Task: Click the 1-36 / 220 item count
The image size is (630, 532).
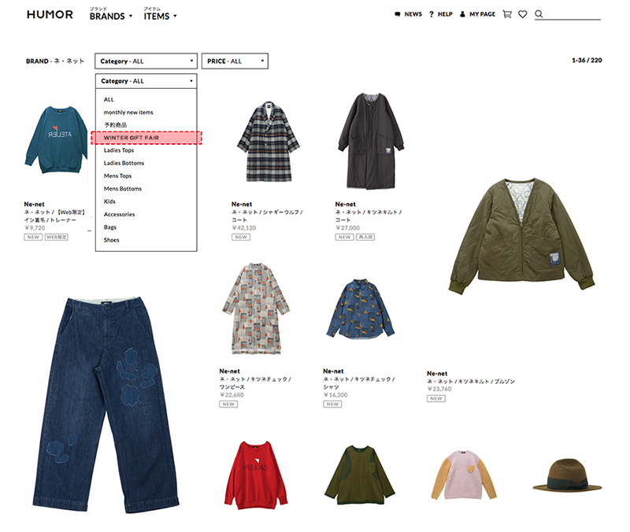Action: (x=587, y=61)
